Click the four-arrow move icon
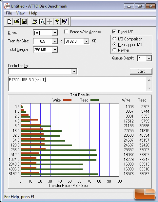 49,21
